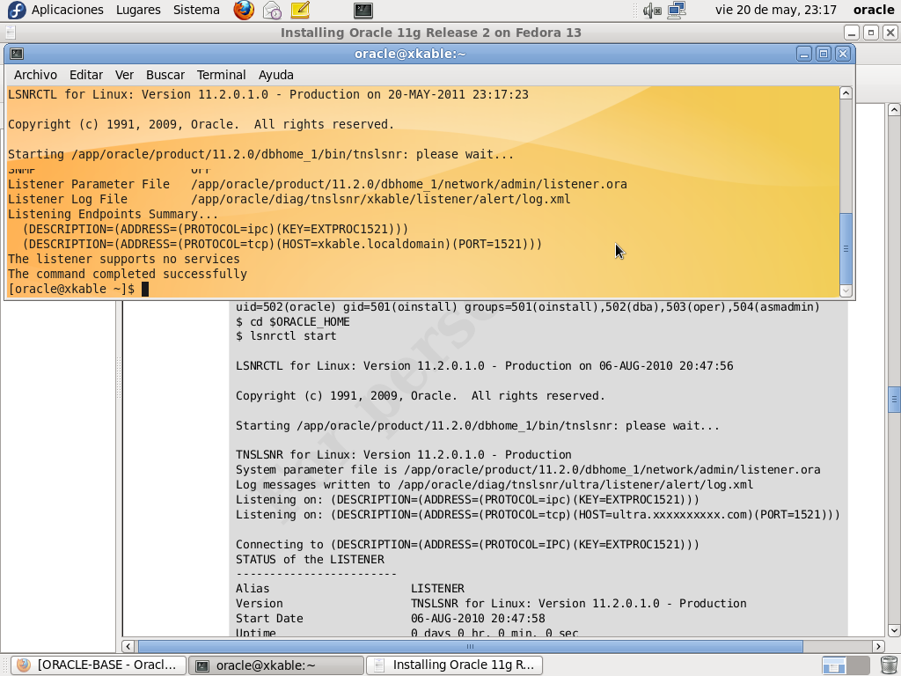
Task: Open the Ayuda menu in terminal
Action: [275, 75]
